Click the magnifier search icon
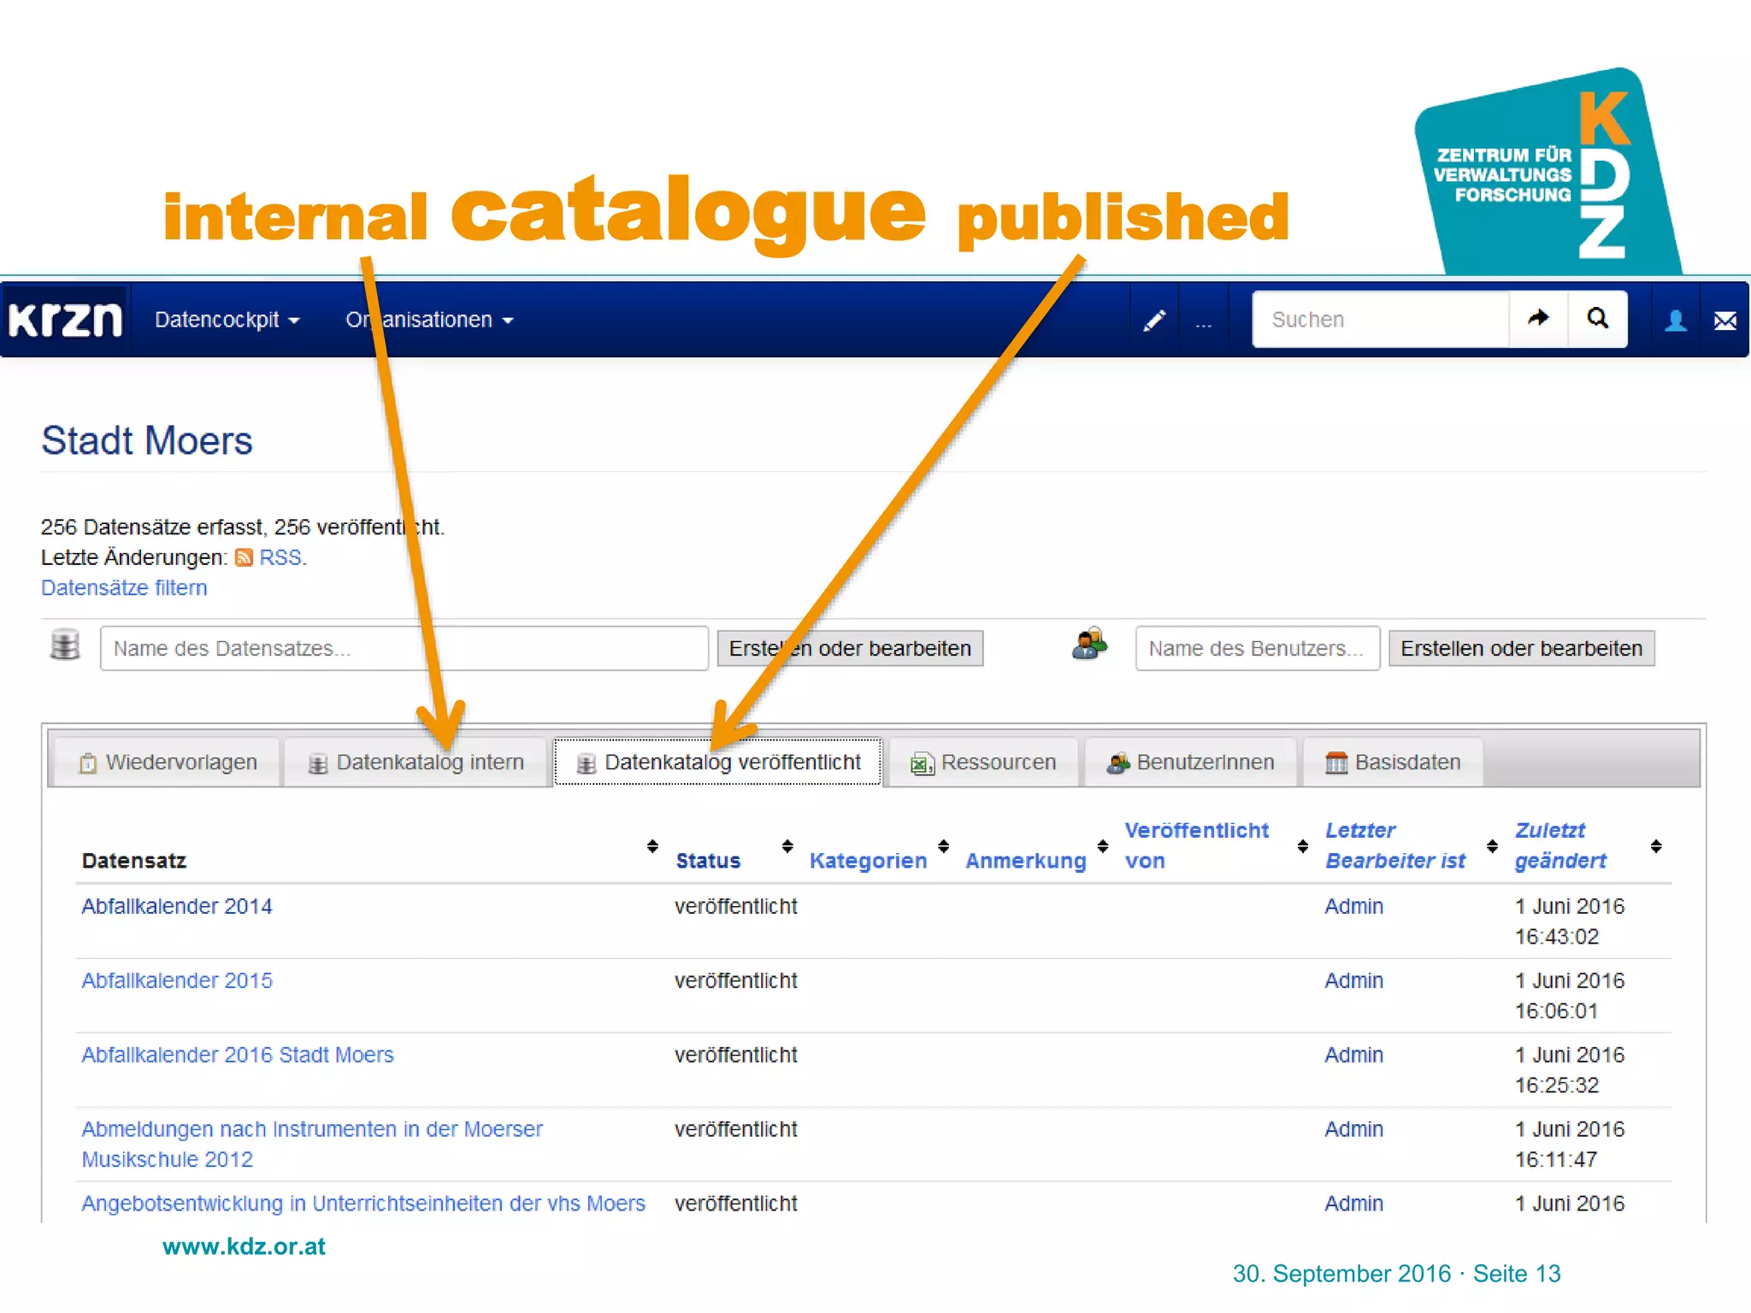This screenshot has width=1751, height=1313. (x=1597, y=319)
